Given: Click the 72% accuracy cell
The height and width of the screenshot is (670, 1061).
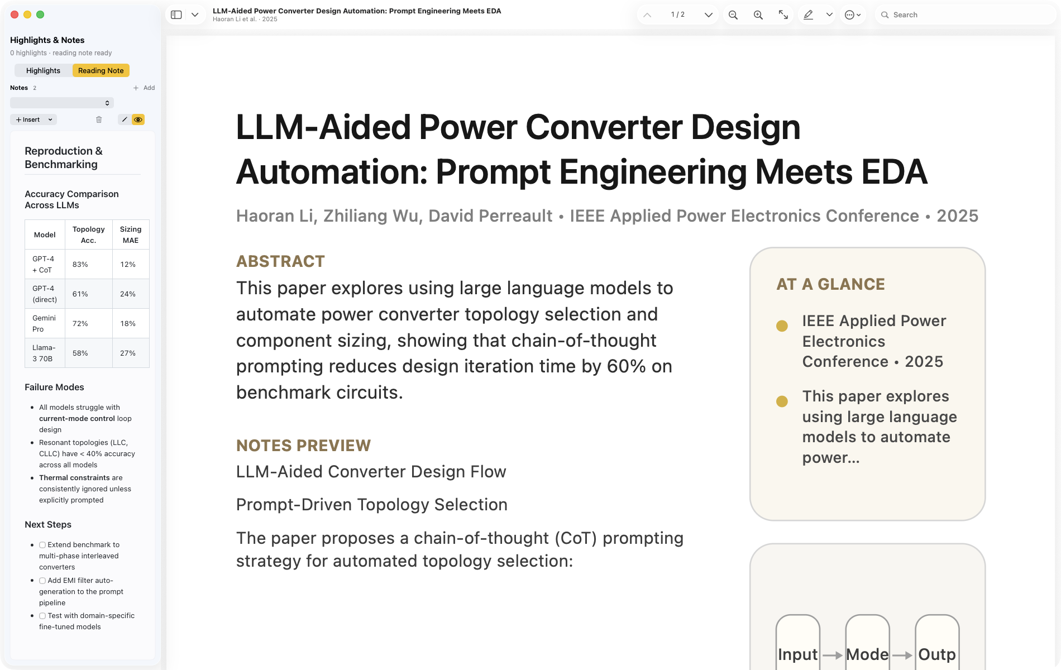Looking at the screenshot, I should 89,323.
